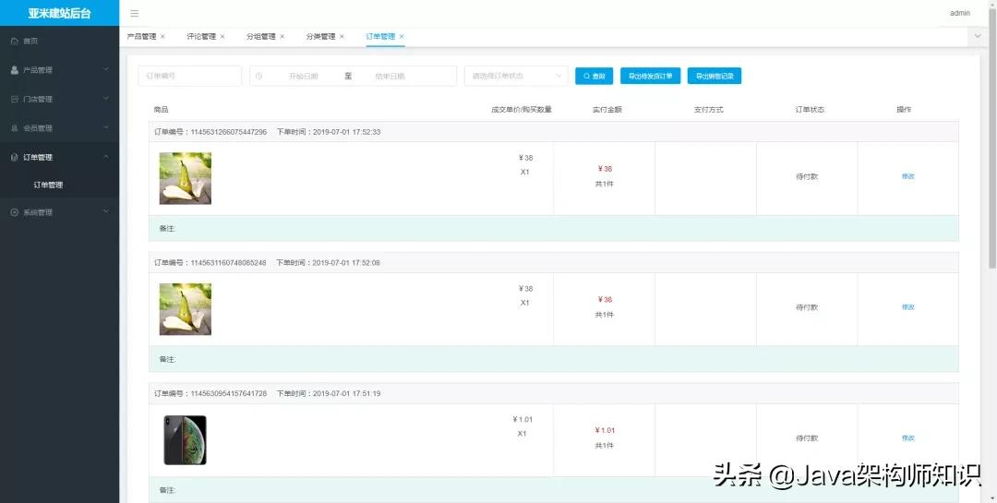The width and height of the screenshot is (997, 503).
Task: Click order time 2019-07-01 17:52:08
Action: coord(346,263)
